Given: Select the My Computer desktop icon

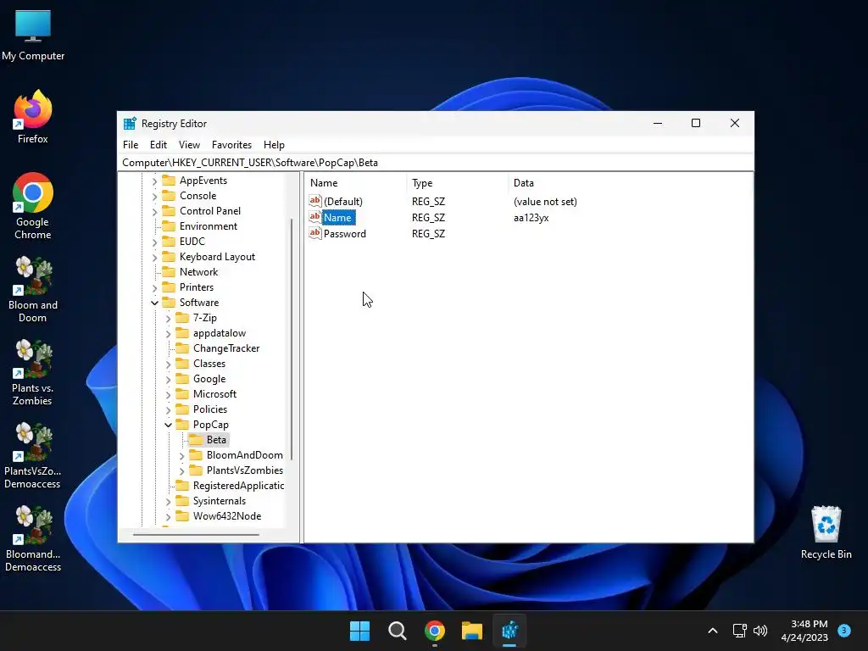Looking at the screenshot, I should (x=33, y=36).
